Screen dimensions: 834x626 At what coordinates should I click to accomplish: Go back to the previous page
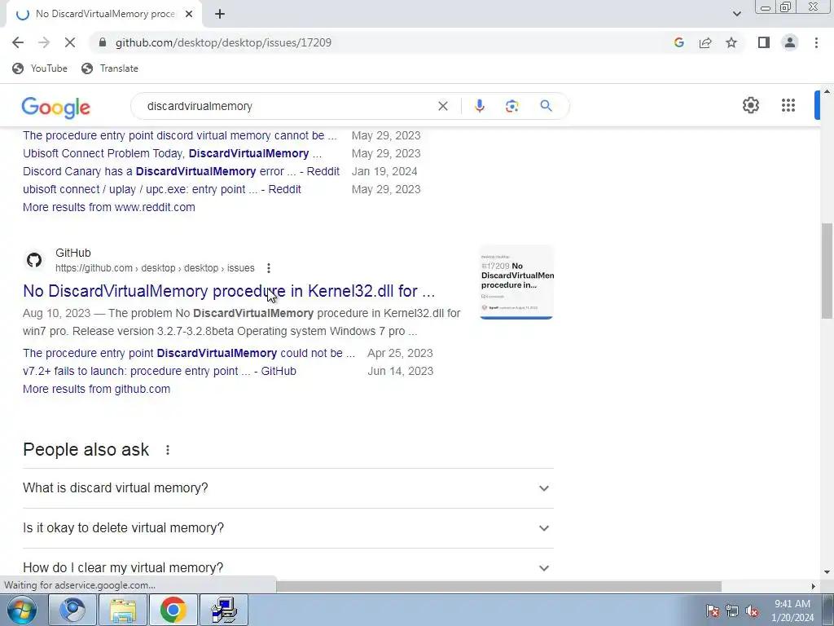(x=18, y=42)
